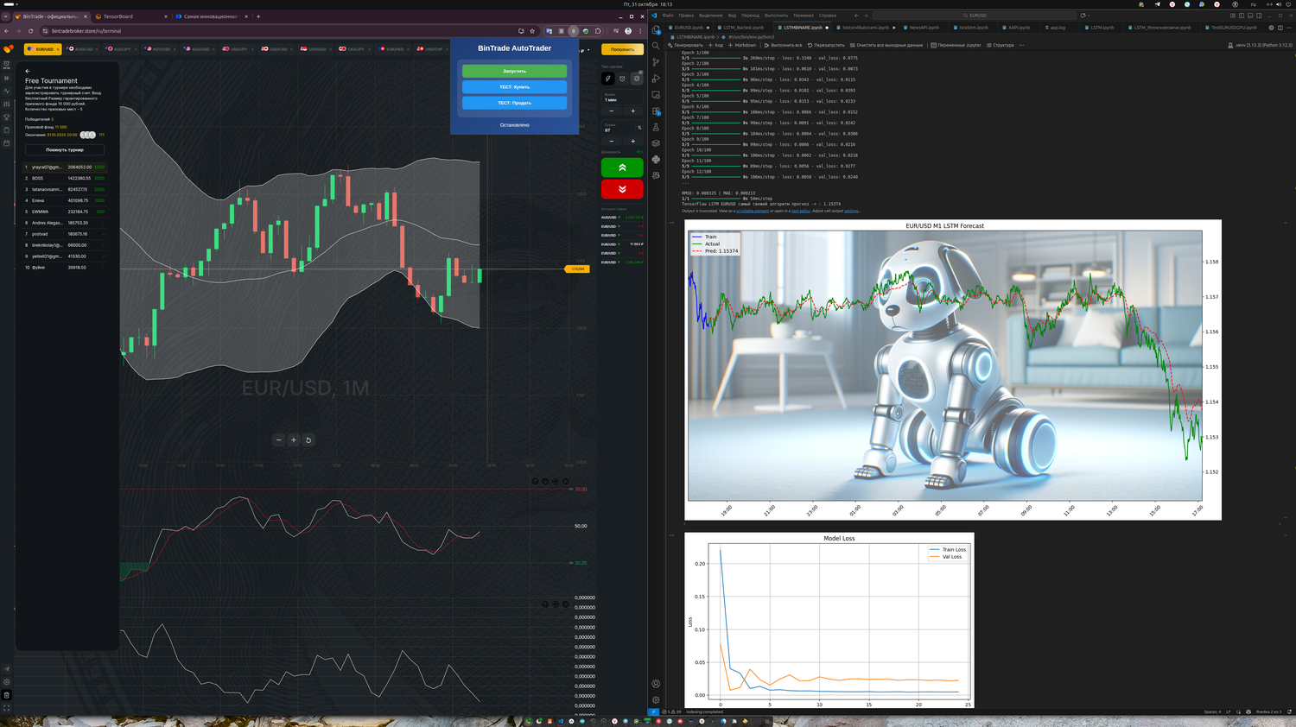Screen dimensions: 1296x727
Task: Go back with the Free Tournament arrow
Action: tap(28, 71)
